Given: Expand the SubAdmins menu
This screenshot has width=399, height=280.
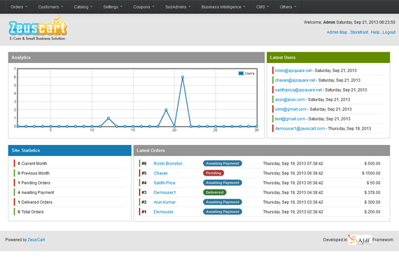Looking at the screenshot, I should (178, 7).
